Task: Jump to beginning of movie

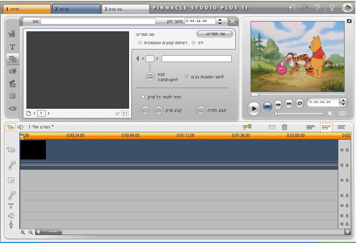Action: [267, 106]
